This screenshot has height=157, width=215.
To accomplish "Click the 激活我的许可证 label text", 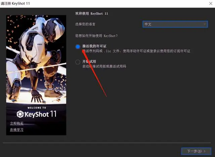I will 94,46.
